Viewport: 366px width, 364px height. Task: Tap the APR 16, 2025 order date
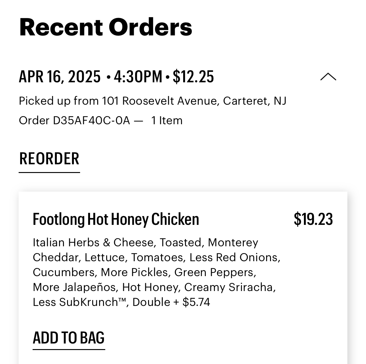60,77
